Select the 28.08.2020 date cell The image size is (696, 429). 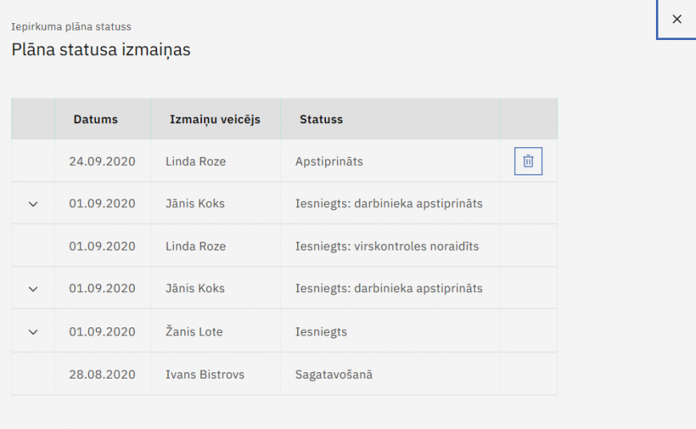pos(102,375)
